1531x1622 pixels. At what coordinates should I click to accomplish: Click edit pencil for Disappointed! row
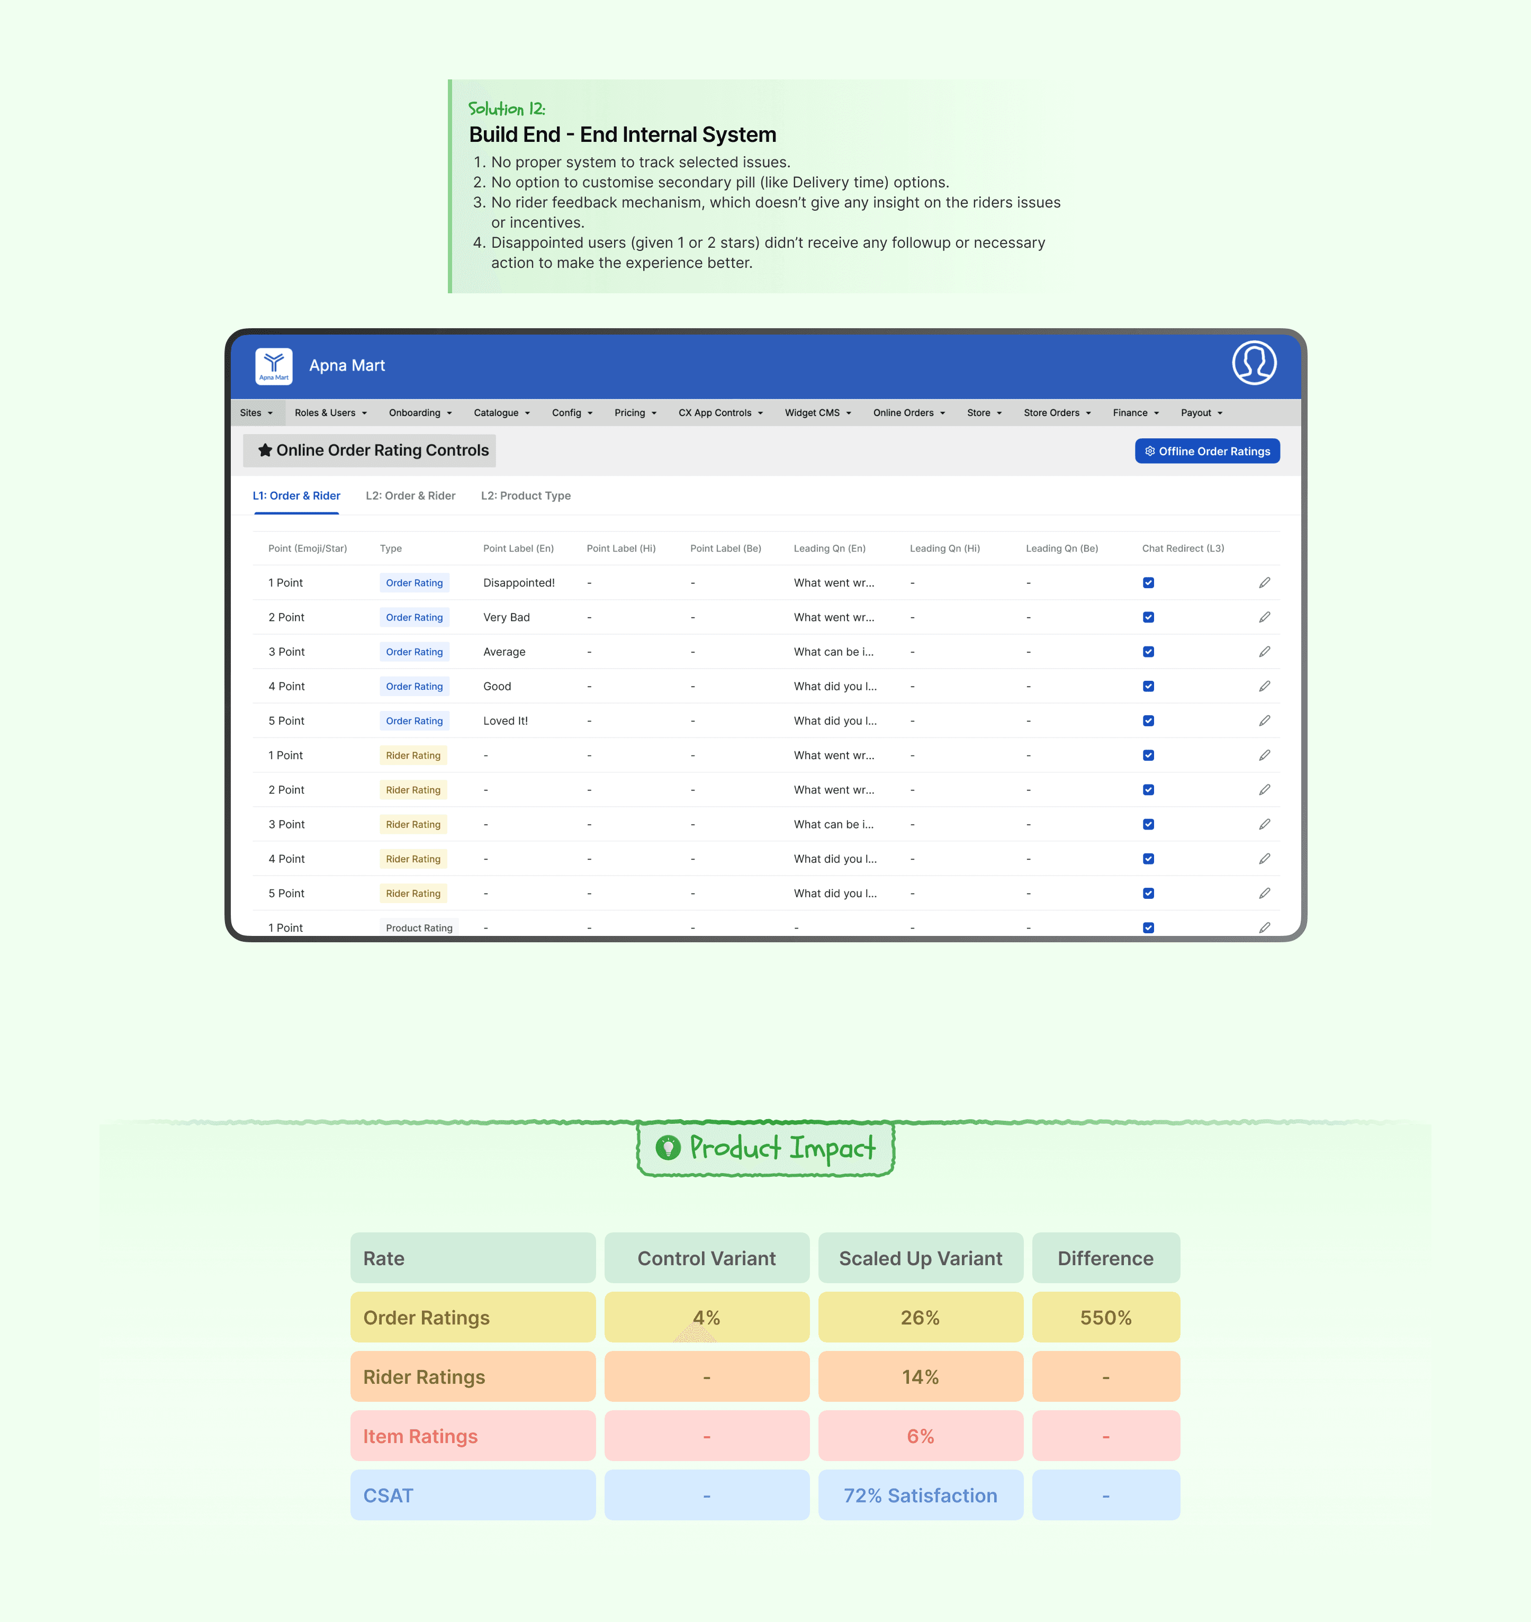tap(1264, 582)
